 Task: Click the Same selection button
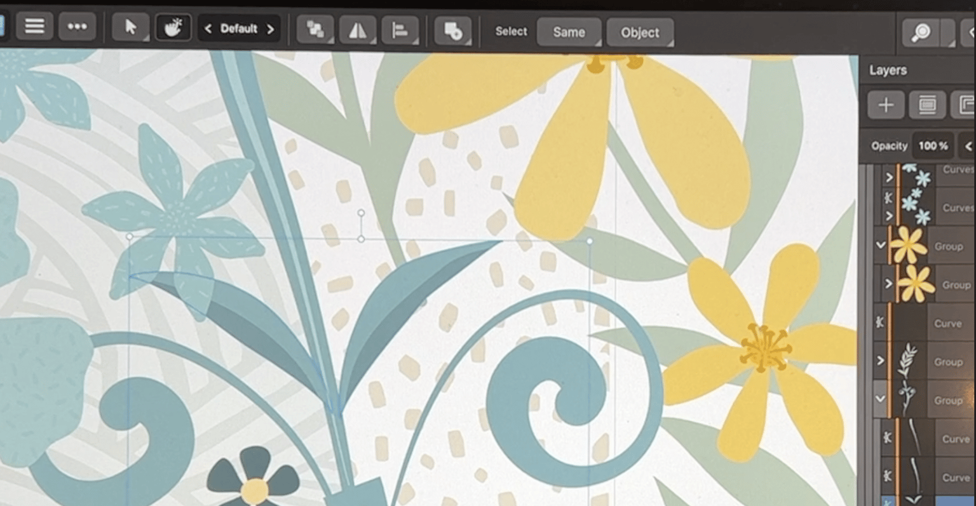coord(569,32)
